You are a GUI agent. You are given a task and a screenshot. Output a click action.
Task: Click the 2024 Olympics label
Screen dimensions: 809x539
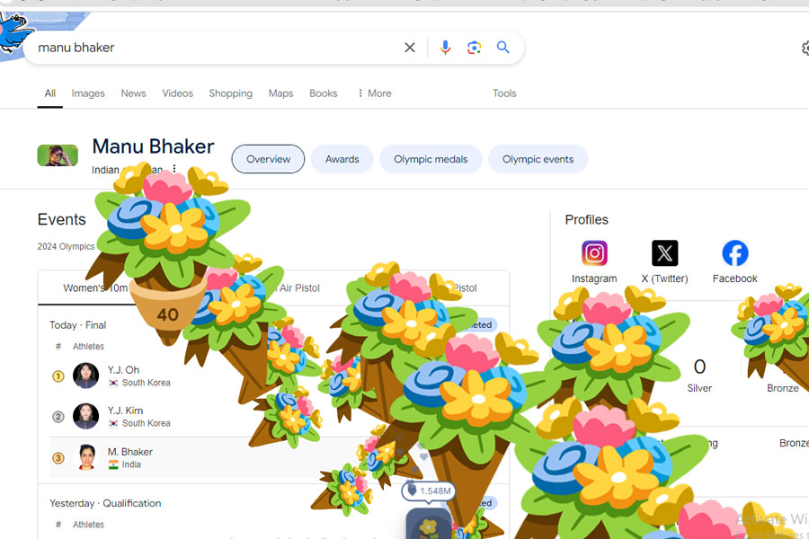pos(66,246)
